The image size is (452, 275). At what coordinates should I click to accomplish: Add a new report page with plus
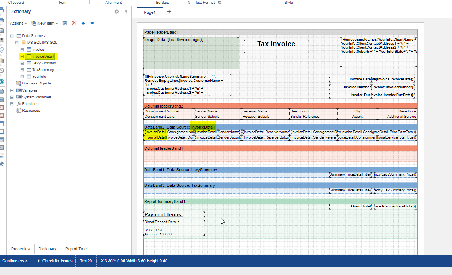(169, 12)
